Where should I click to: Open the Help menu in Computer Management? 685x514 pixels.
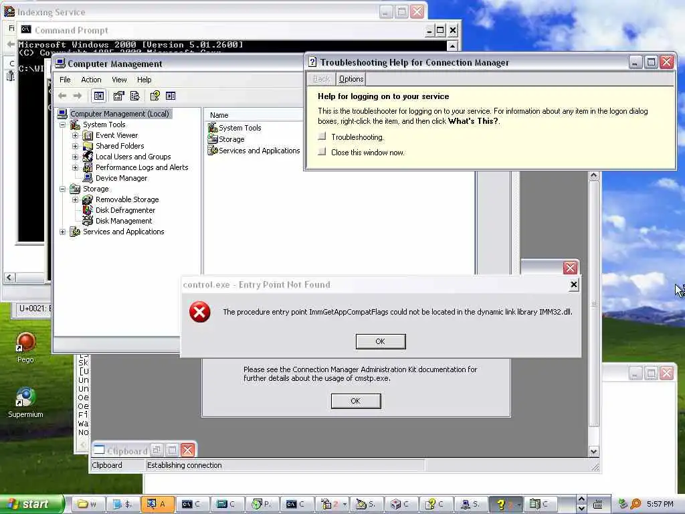(x=144, y=80)
